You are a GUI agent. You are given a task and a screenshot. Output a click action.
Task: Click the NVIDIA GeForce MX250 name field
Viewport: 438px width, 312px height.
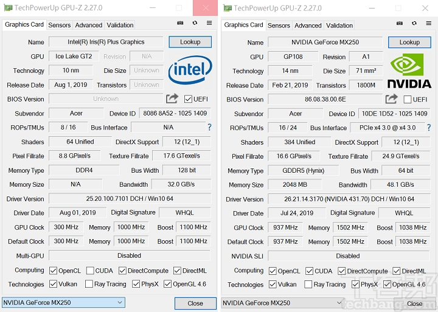[x=325, y=42]
